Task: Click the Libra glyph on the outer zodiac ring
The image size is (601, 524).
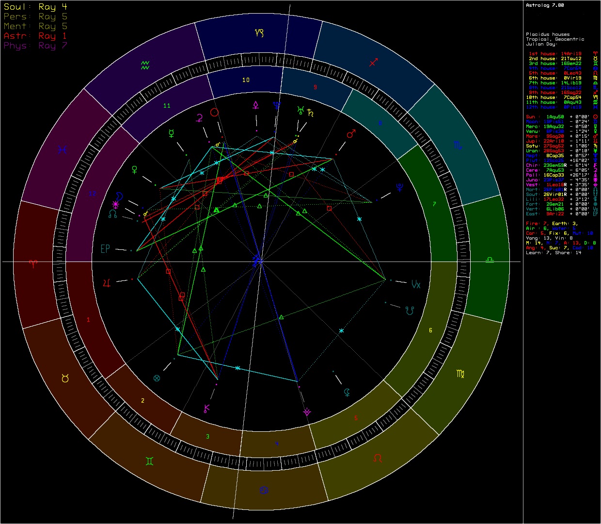Action: [490, 260]
